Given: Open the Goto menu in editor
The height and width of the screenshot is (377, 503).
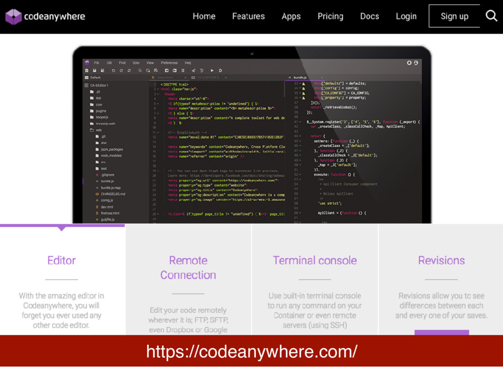Looking at the screenshot, I should [x=136, y=63].
